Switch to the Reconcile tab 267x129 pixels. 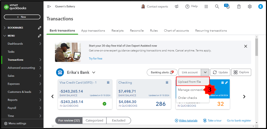[137, 30]
